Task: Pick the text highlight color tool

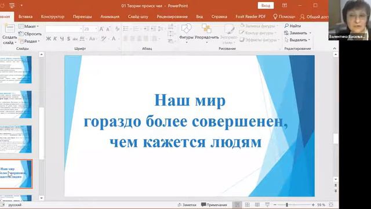Action: tap(103, 39)
